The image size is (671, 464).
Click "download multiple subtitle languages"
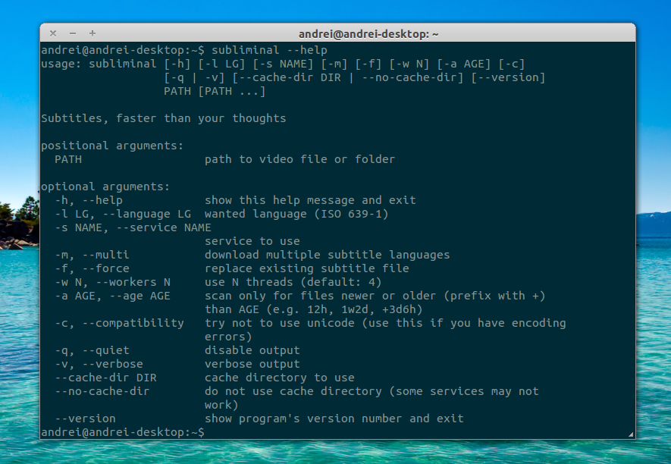[x=328, y=255]
